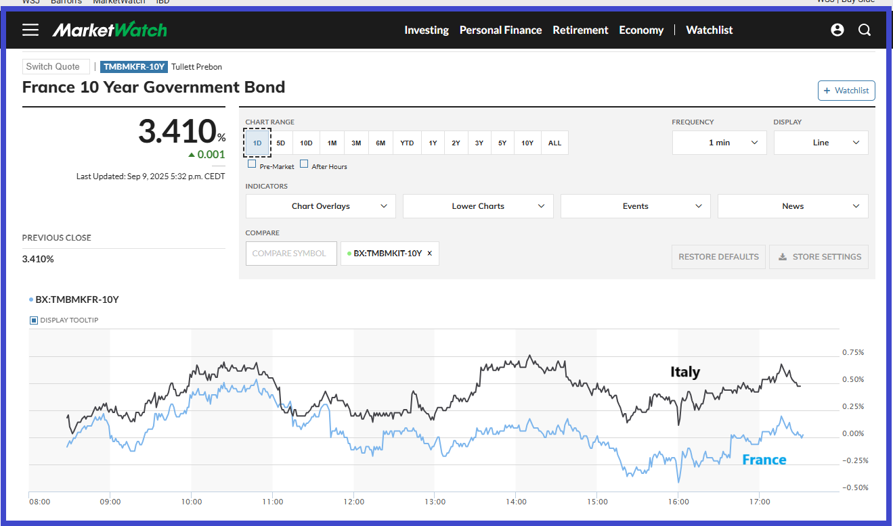893x526 pixels.
Task: Open the hamburger navigation menu
Action: pos(30,30)
